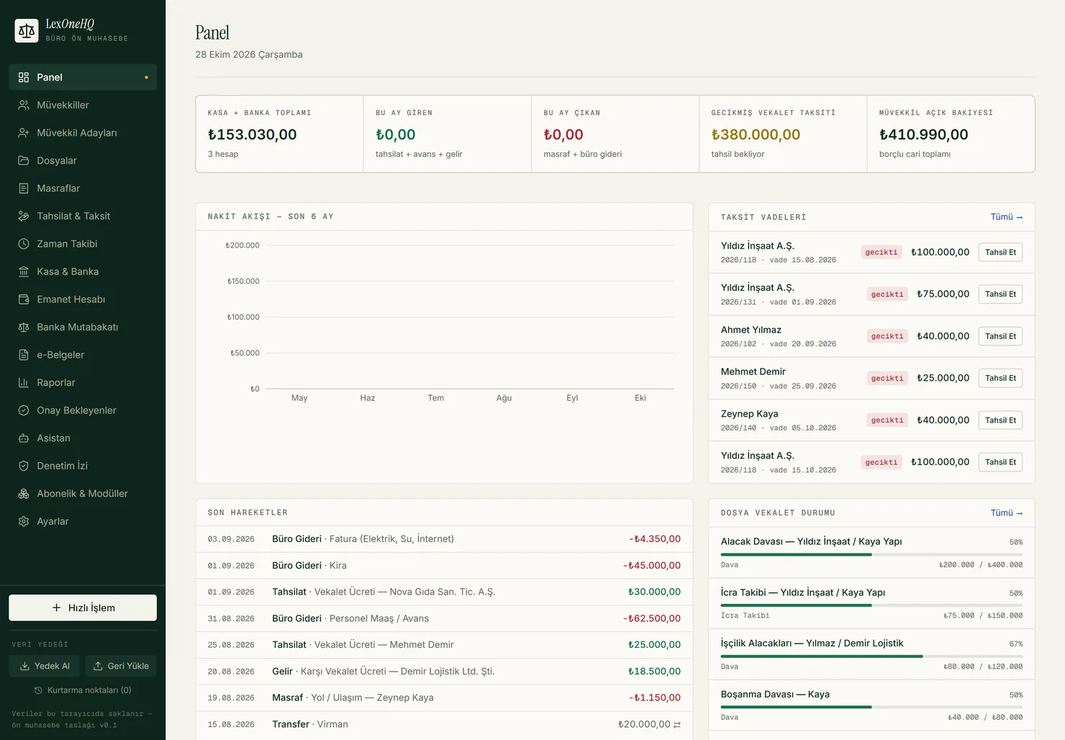Click Tahsil Et for Zeynep Kaya
This screenshot has width=1065, height=740.
(1000, 420)
